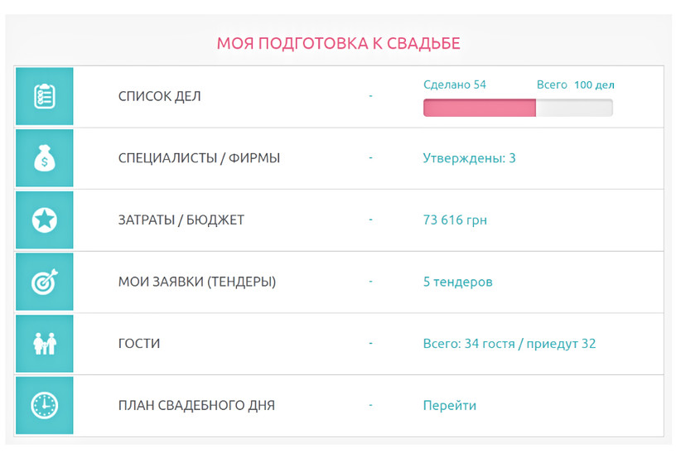
Task: Click the Перейти link
Action: [450, 406]
